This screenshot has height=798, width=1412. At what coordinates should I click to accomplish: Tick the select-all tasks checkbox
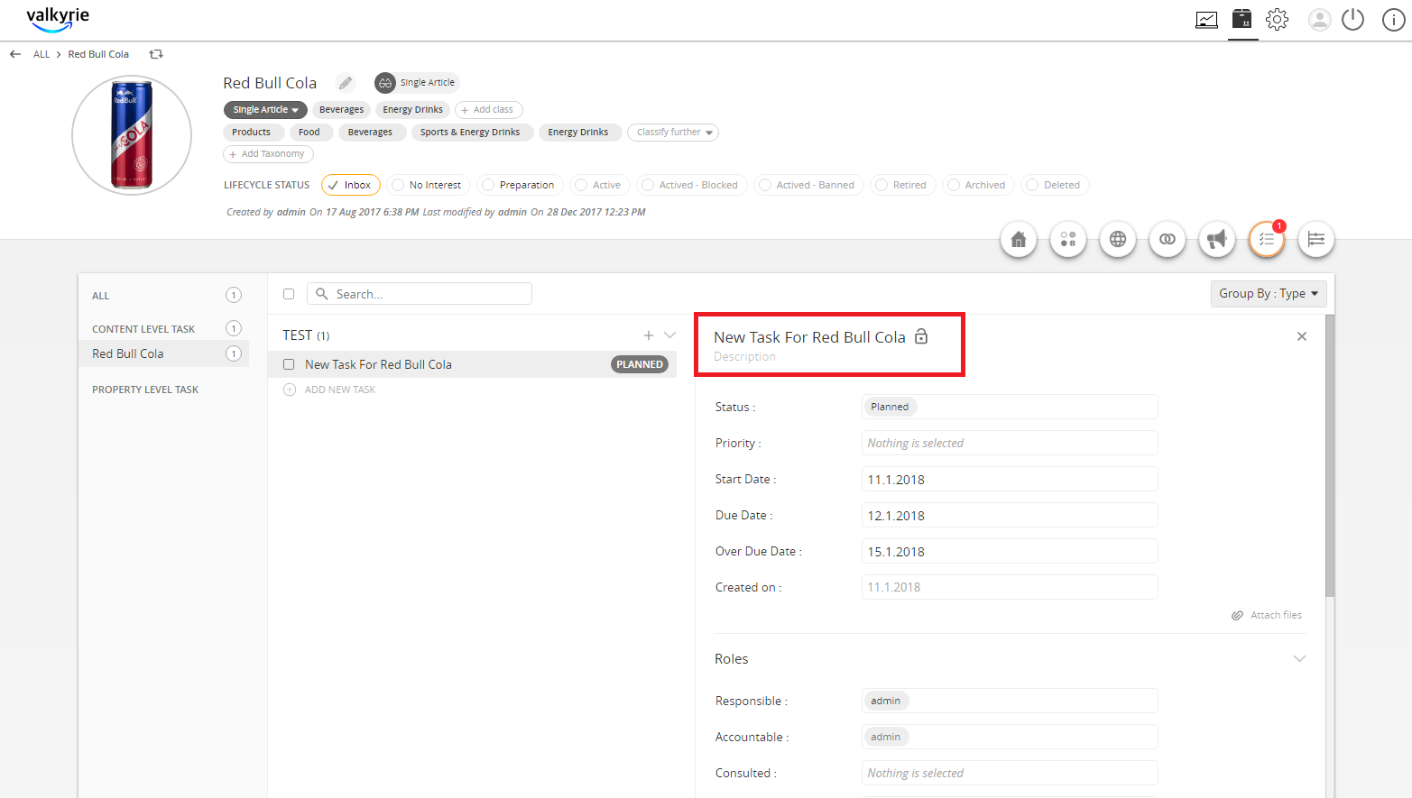pyautogui.click(x=289, y=294)
